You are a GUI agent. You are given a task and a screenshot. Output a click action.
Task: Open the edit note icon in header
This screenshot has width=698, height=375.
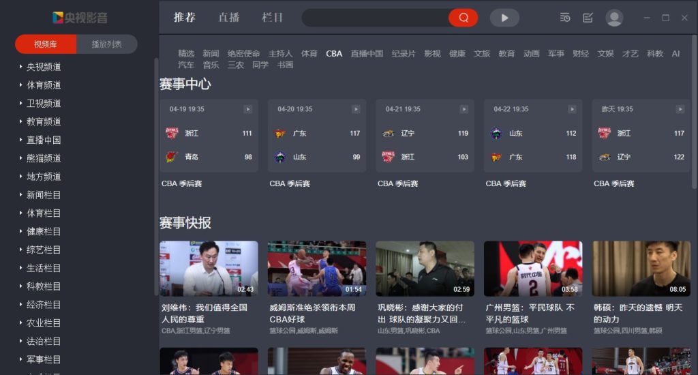(x=588, y=18)
